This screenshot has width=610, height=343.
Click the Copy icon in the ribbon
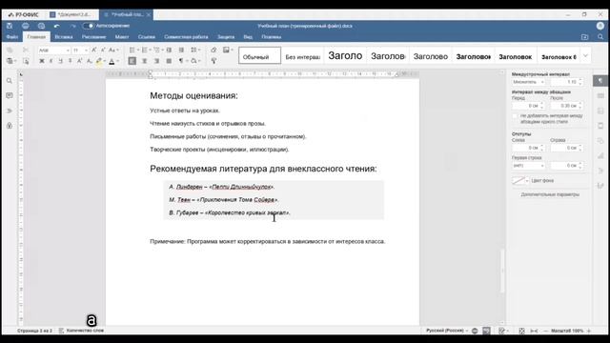pos(10,50)
